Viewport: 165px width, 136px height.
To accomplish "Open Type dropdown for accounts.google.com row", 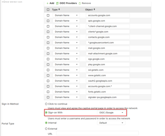I will click(66, 15).
